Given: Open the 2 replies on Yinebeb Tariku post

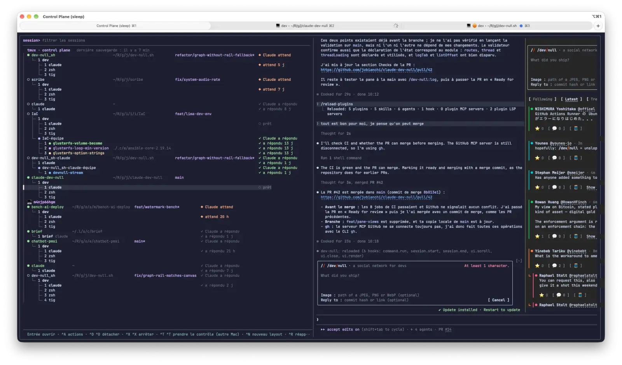Looking at the screenshot, I should pyautogui.click(x=556, y=266).
